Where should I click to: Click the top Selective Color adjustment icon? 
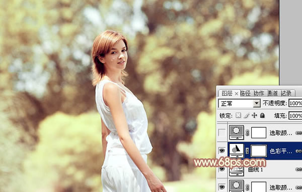pyautogui.click(x=237, y=132)
